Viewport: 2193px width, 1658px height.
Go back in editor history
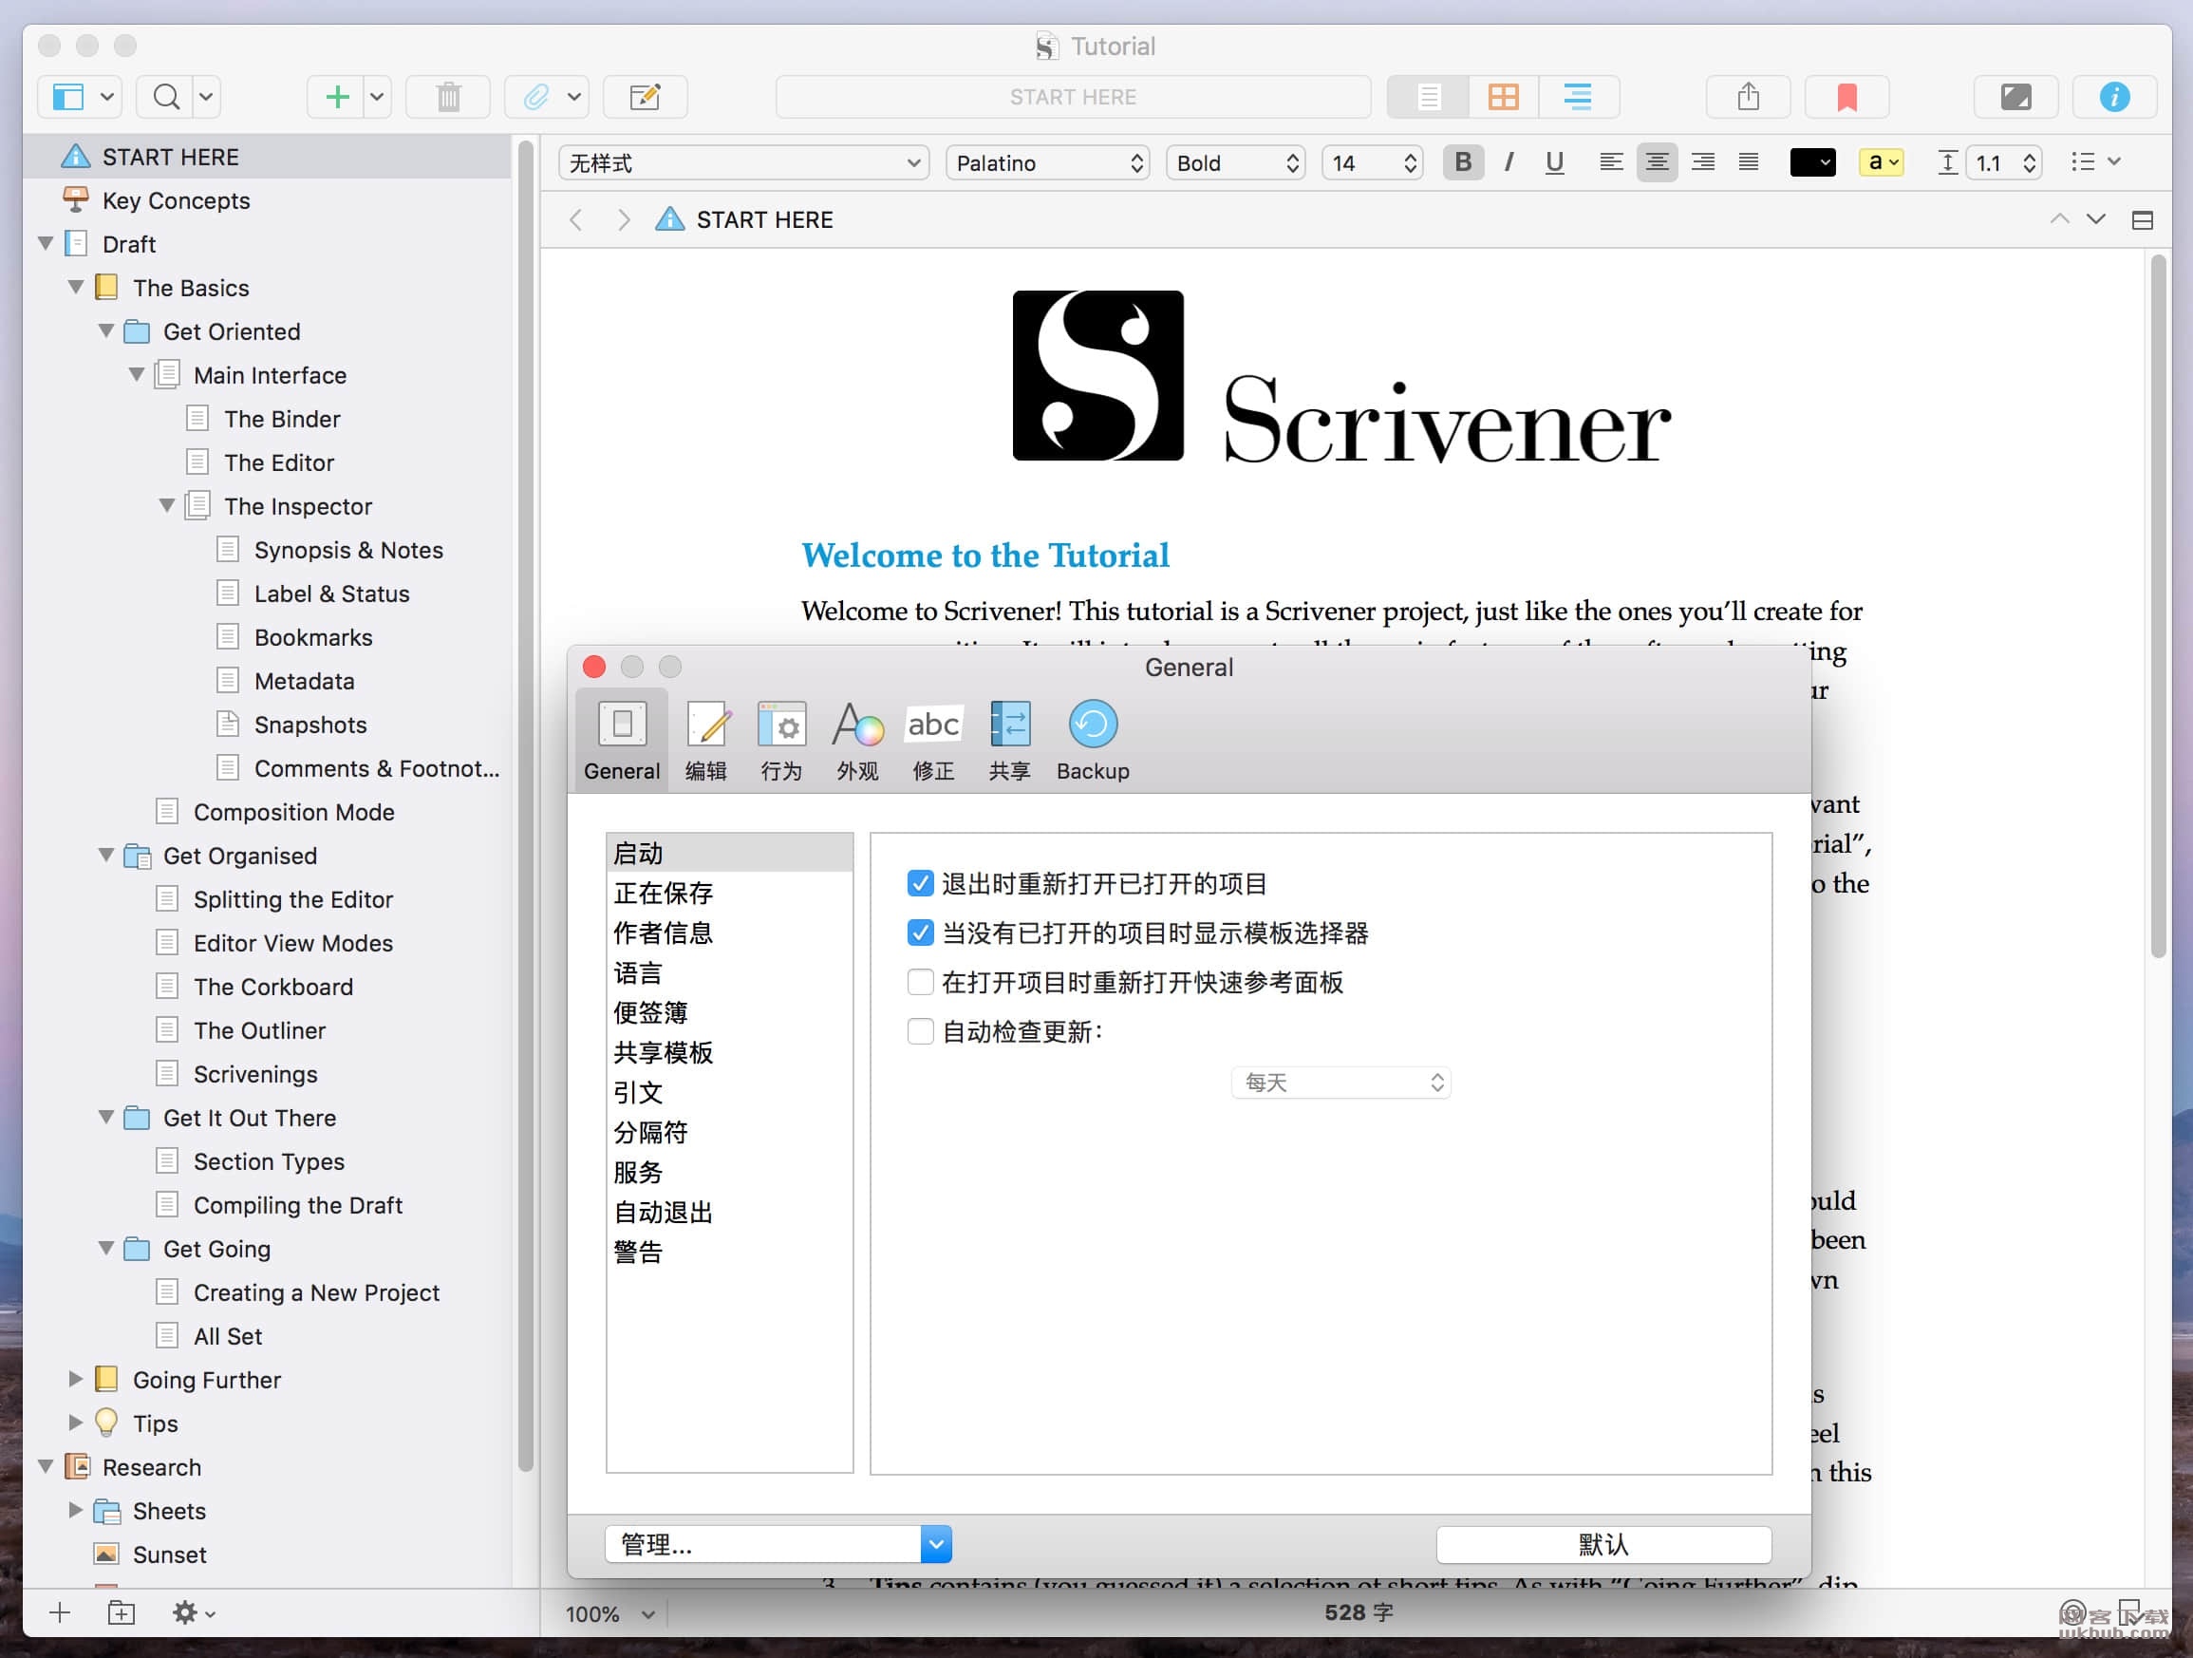click(x=576, y=220)
